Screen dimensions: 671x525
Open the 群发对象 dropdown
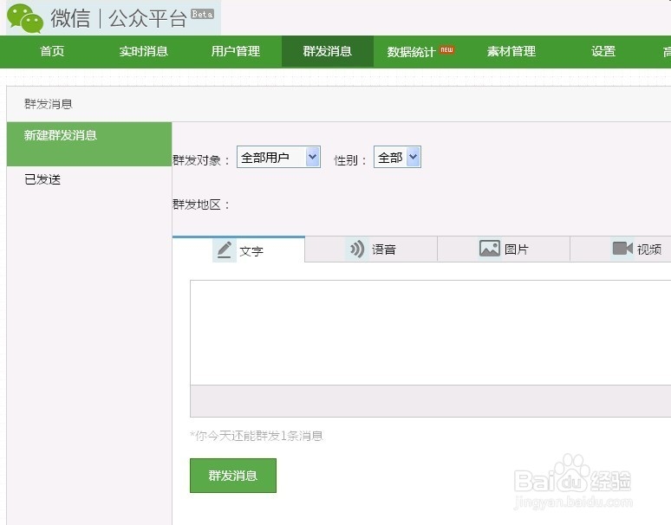(x=278, y=157)
